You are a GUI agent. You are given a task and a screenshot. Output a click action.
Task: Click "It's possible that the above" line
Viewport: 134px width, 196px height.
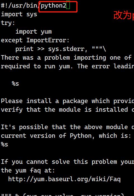coord(68,127)
